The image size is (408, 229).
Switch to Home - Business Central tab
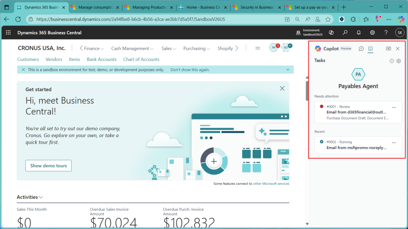point(204,7)
